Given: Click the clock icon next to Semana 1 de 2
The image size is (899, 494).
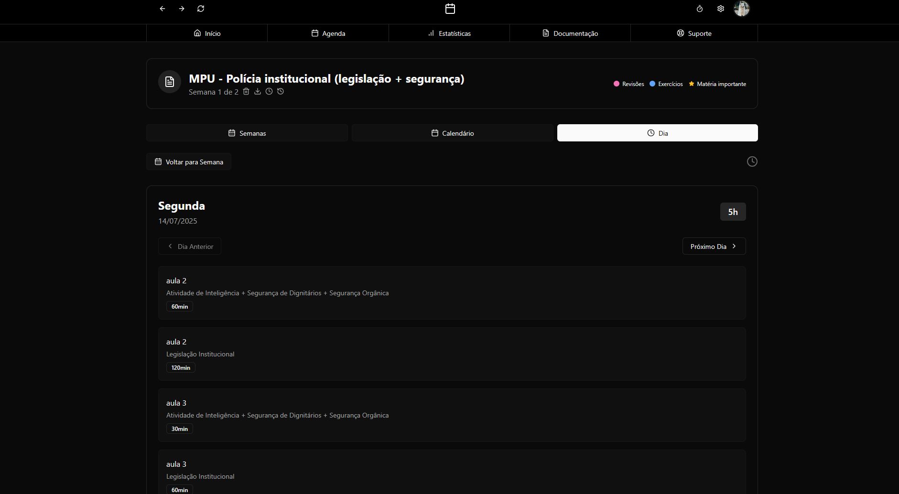Looking at the screenshot, I should [x=269, y=91].
